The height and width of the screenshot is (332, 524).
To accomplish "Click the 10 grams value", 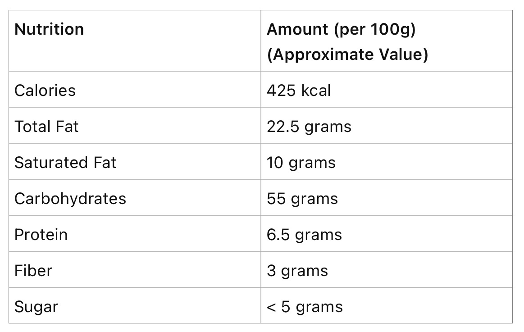I will 301,162.
